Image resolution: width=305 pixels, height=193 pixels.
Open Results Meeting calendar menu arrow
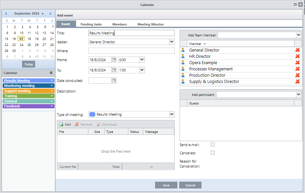[x=52, y=80]
